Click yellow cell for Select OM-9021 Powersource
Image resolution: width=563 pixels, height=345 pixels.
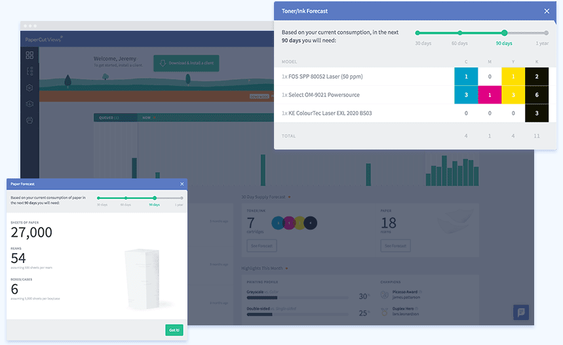pyautogui.click(x=513, y=95)
